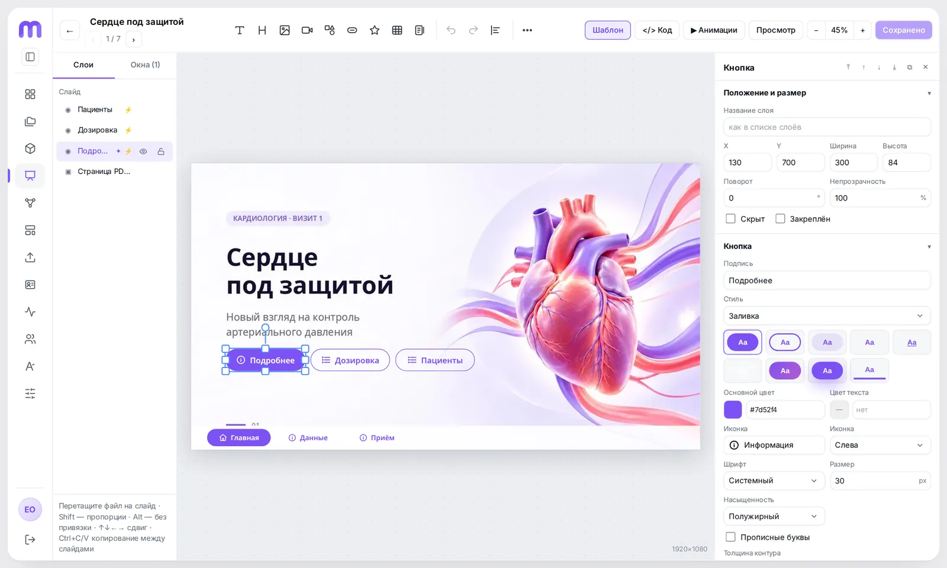The height and width of the screenshot is (568, 947).
Task: Click the #7d52f4 hex color field
Action: coord(785,409)
